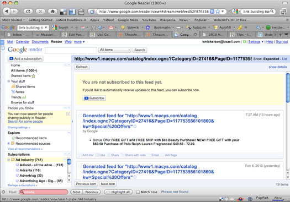Open Google toolbar wrench settings icon

click(258, 28)
